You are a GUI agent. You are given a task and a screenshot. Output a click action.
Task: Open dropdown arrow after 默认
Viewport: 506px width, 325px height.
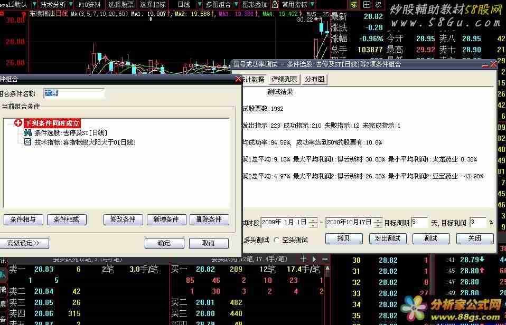pyautogui.click(x=34, y=5)
